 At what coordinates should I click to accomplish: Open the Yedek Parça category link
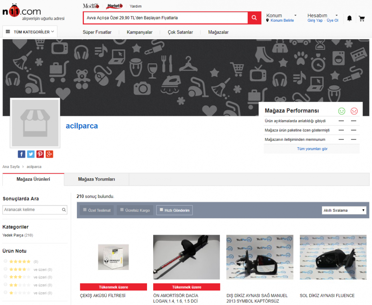click(x=13, y=235)
